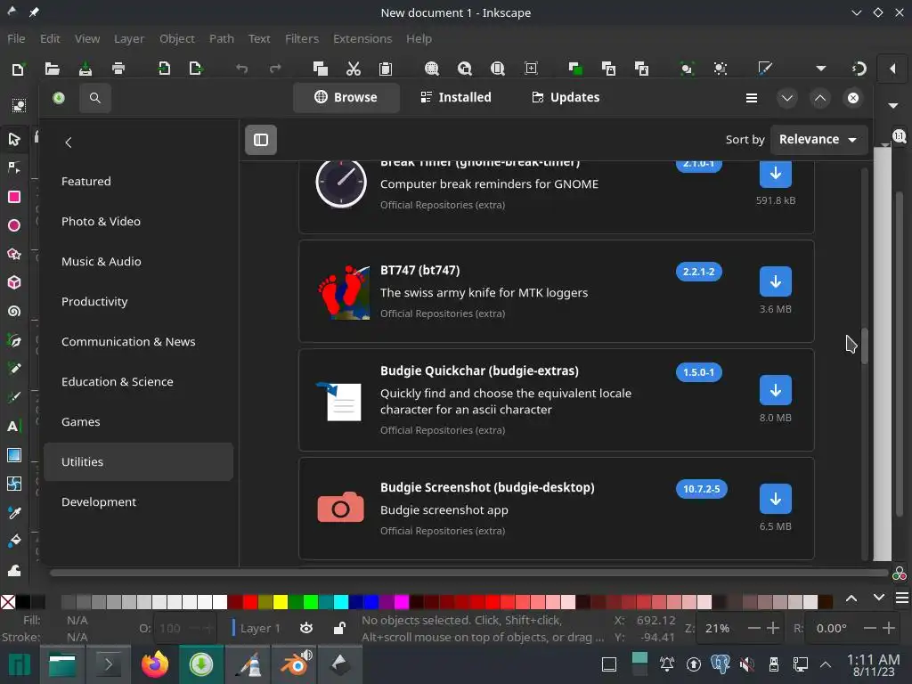Activate the Spiral tool

click(14, 311)
